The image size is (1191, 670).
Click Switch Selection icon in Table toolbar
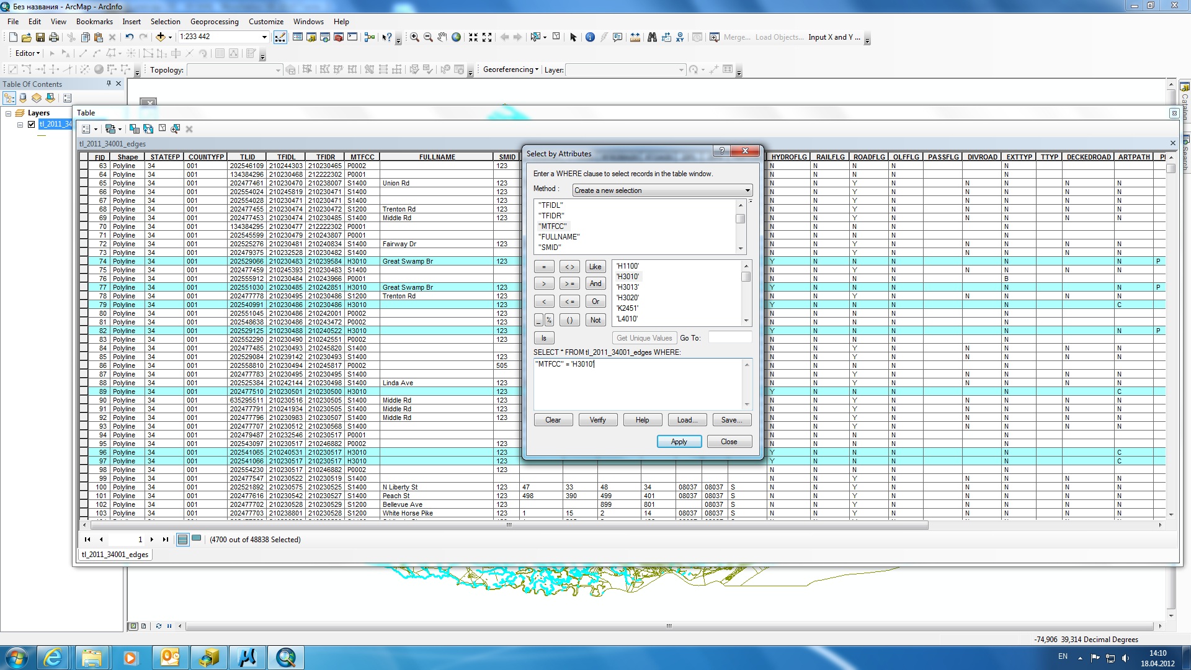click(148, 129)
